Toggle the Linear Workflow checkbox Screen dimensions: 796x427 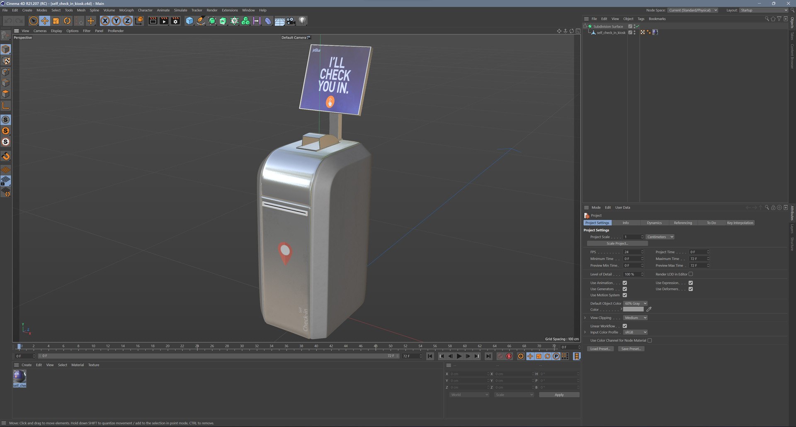(625, 326)
